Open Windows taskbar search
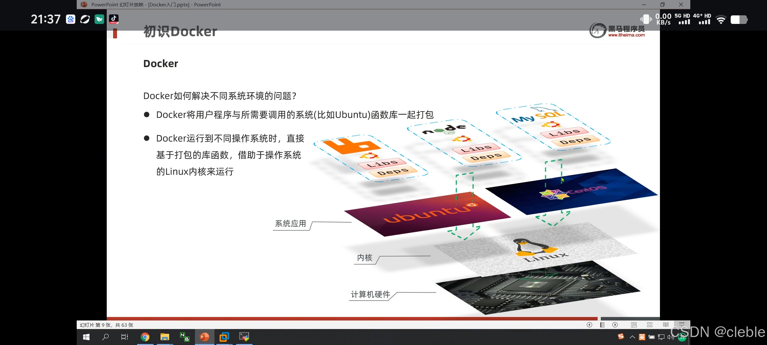This screenshot has width=767, height=345. 105,337
